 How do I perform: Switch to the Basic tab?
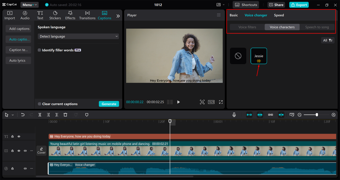[x=234, y=15]
